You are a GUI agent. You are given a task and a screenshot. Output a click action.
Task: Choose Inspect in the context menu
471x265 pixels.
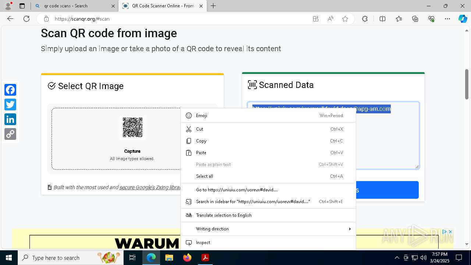coord(268,243)
